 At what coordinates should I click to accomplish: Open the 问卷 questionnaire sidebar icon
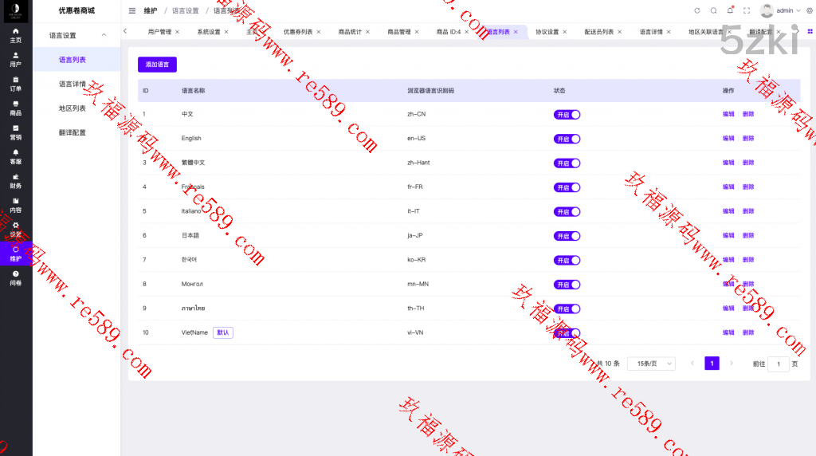(16, 278)
